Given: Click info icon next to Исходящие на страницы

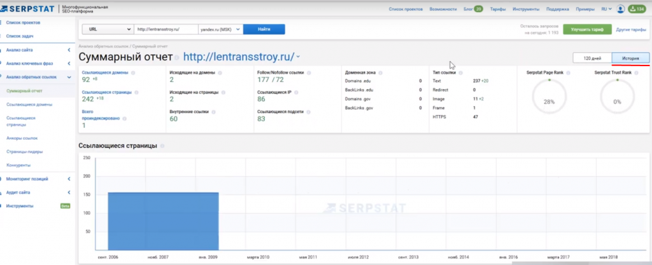Looking at the screenshot, I should [223, 93].
